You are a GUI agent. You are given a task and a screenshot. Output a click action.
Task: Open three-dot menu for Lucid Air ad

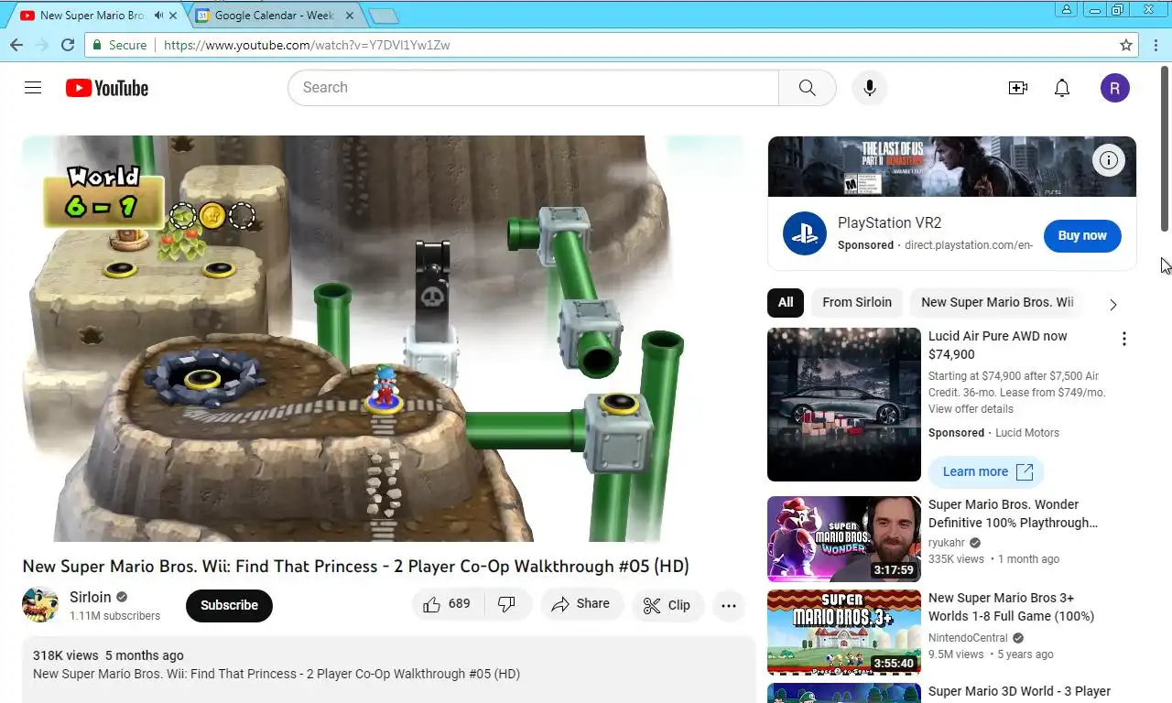click(x=1124, y=339)
